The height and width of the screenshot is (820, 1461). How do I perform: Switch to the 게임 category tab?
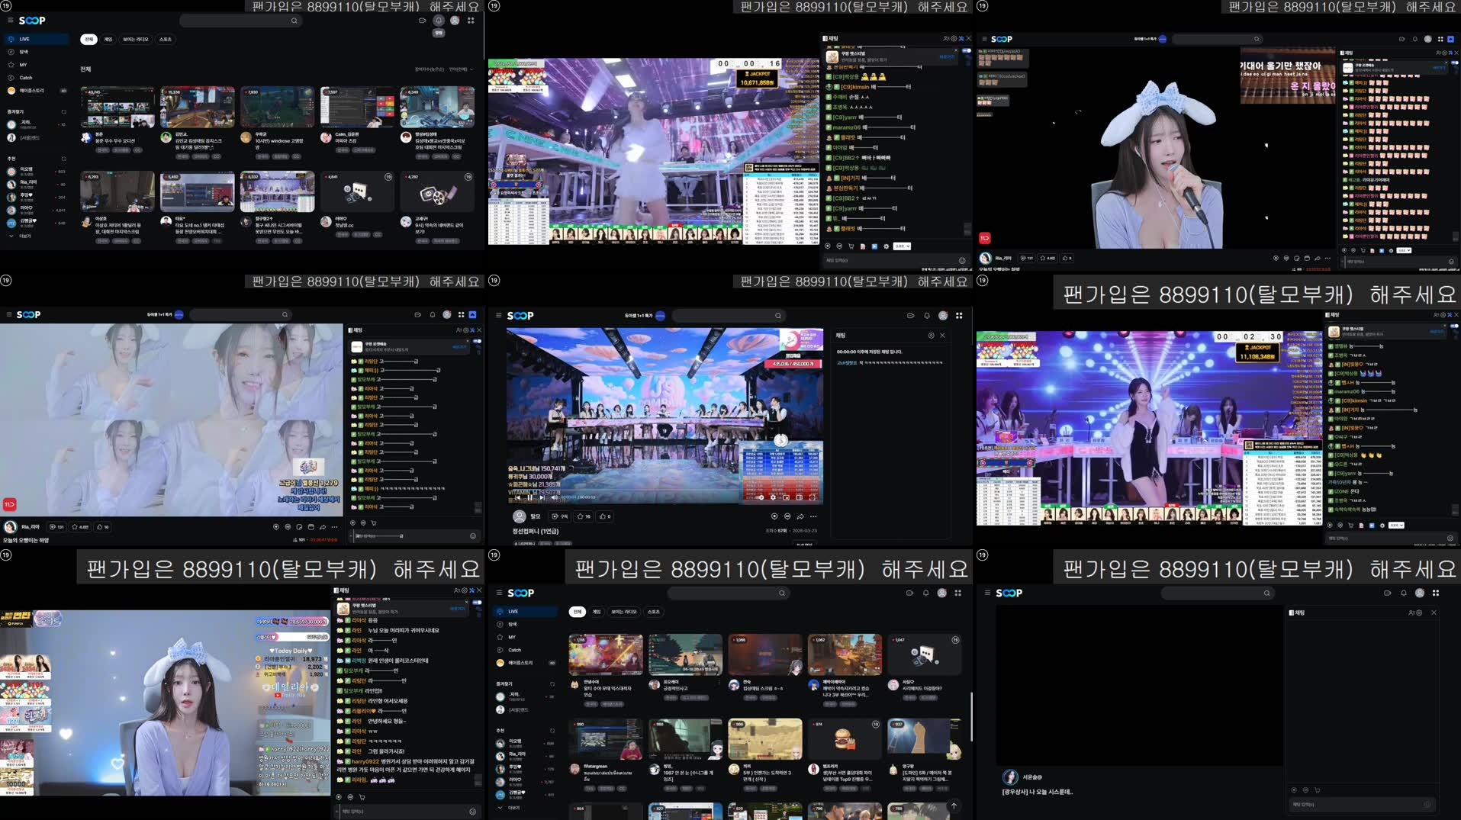tap(108, 39)
